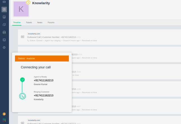Open the Tickets icon in sidebar
The width and height of the screenshot is (181, 124).
tap(4, 2)
